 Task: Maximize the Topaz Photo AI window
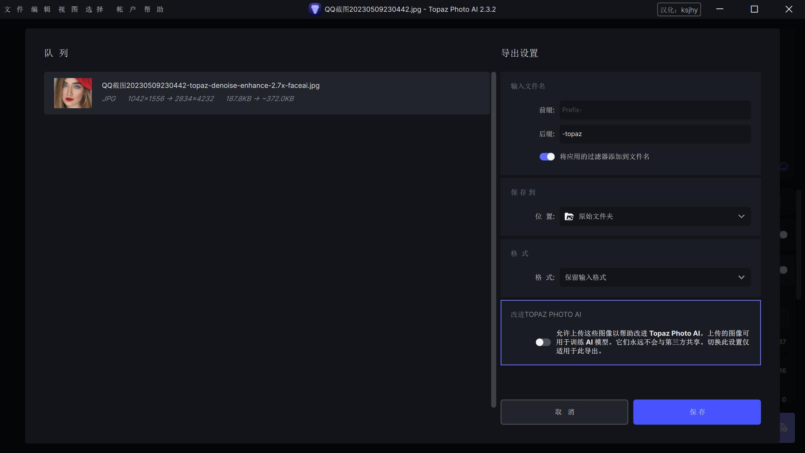point(754,9)
